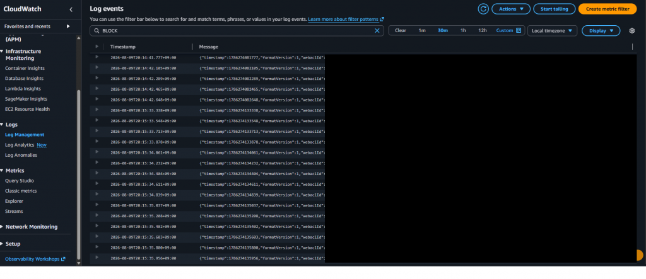
Task: Clear the selected time range
Action: (401, 30)
